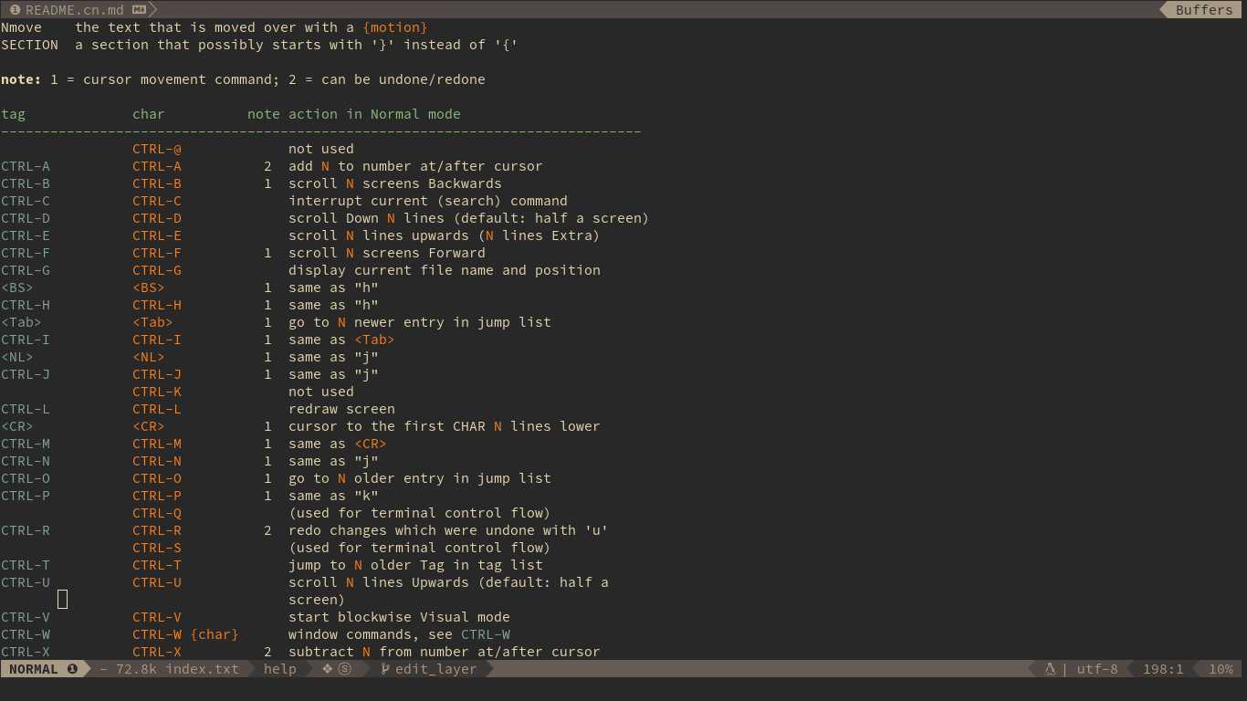This screenshot has width=1247, height=701.
Task: Open the orange CTRL-M char link
Action: click(x=157, y=444)
